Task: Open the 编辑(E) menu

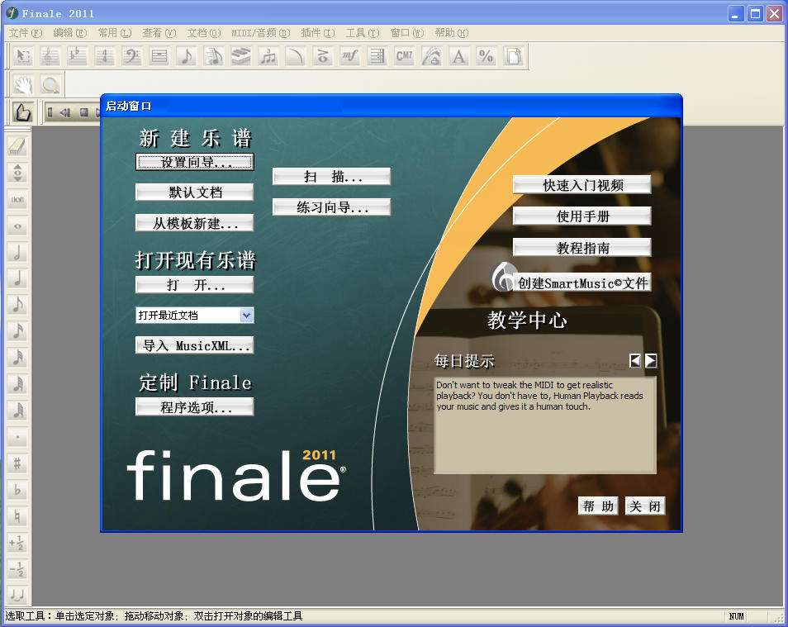Action: pyautogui.click(x=70, y=33)
